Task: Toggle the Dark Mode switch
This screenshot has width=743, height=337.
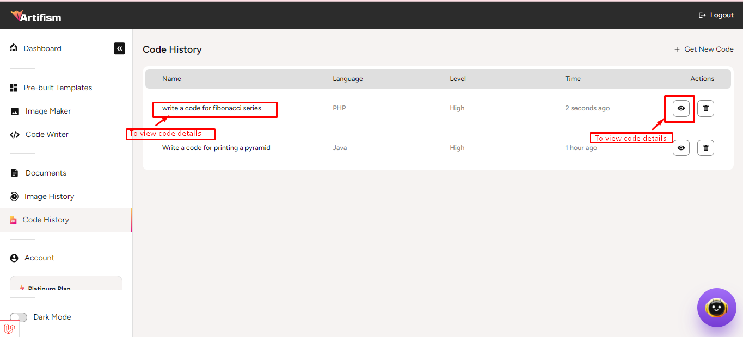Action: pos(19,317)
